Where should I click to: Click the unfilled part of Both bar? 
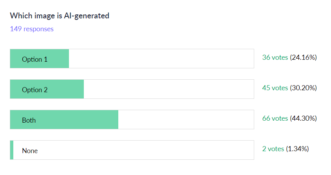(x=186, y=120)
